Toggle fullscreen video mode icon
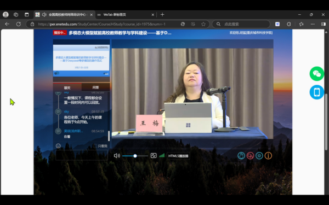329x205 pixels. pos(154,156)
